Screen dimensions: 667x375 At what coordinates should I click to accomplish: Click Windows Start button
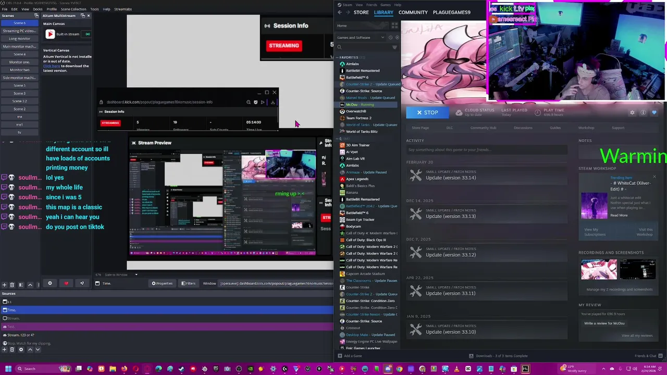click(x=8, y=369)
